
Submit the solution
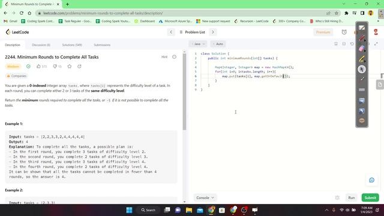pyautogui.click(x=370, y=197)
